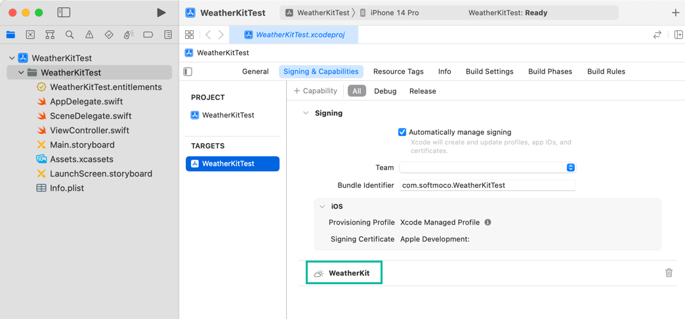Hide the project and targets list sidebar

[x=188, y=72]
